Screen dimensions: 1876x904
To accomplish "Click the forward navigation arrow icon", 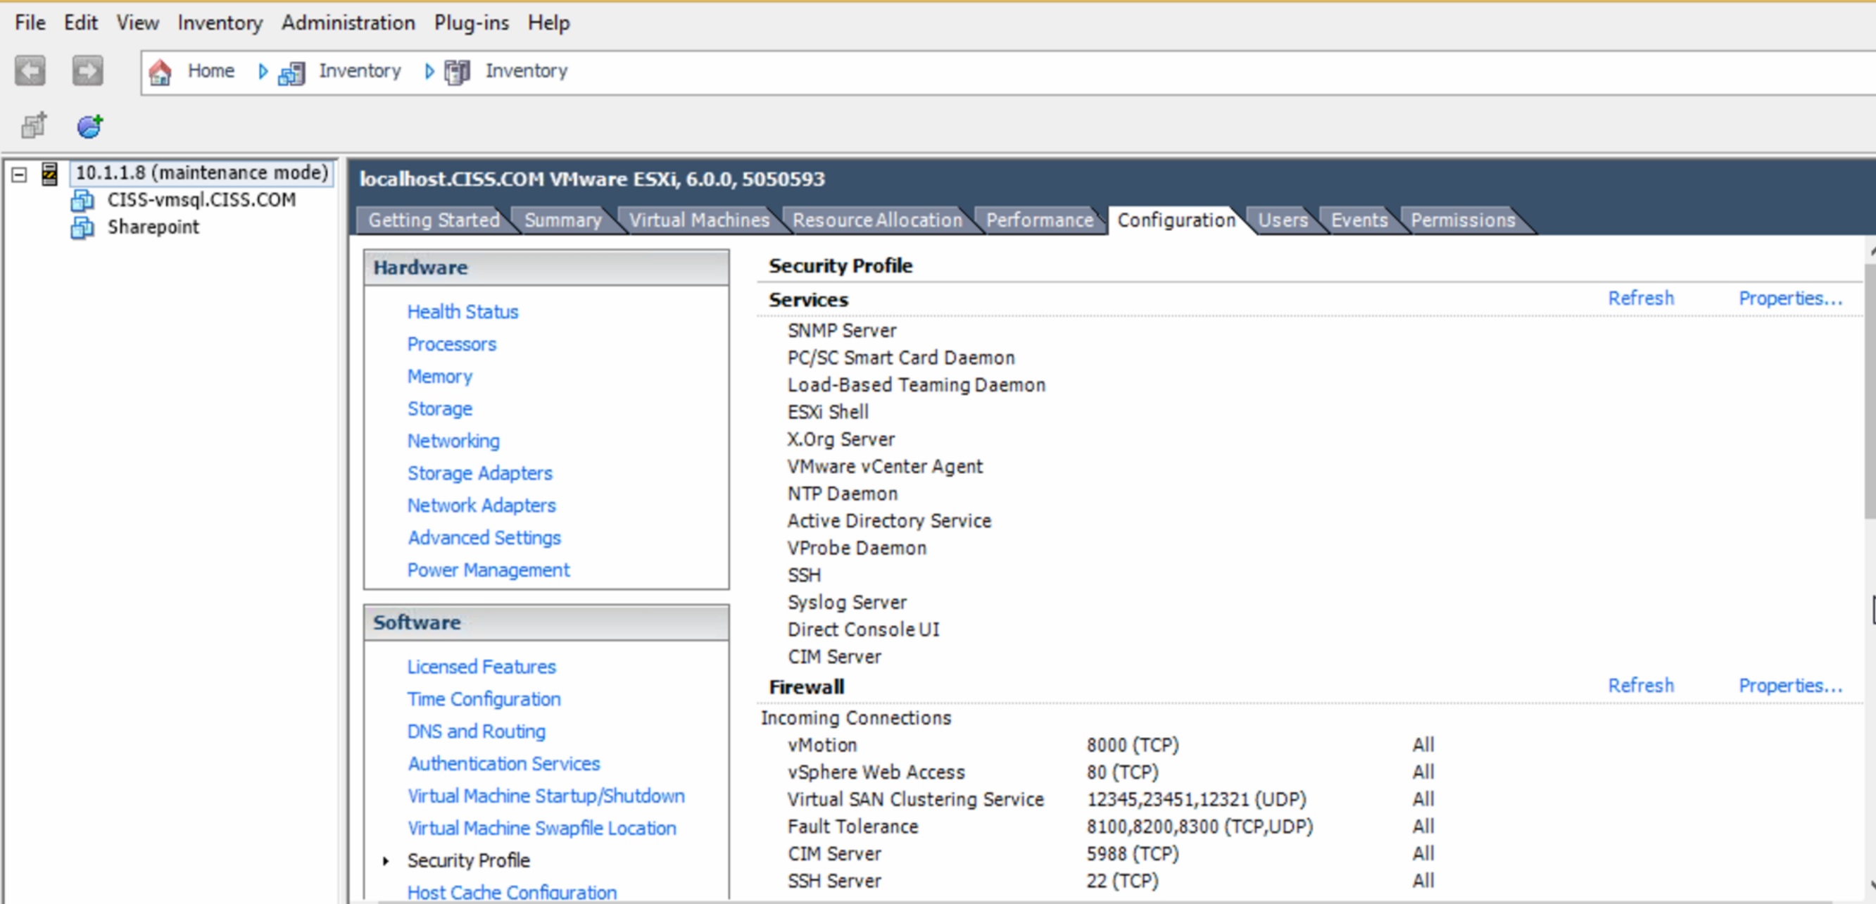I will [x=87, y=70].
